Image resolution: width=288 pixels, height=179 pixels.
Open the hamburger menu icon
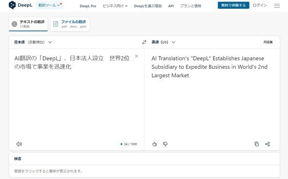pyautogui.click(x=277, y=6)
